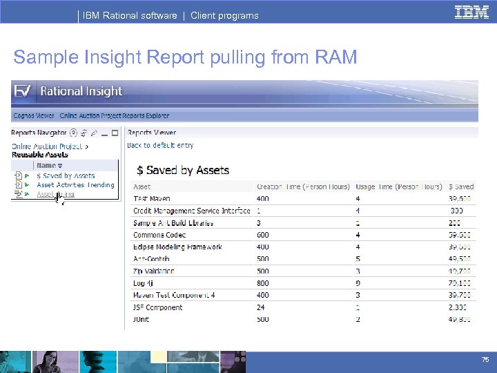
Task: Open the Reports Navigator help icon
Action: [x=74, y=133]
